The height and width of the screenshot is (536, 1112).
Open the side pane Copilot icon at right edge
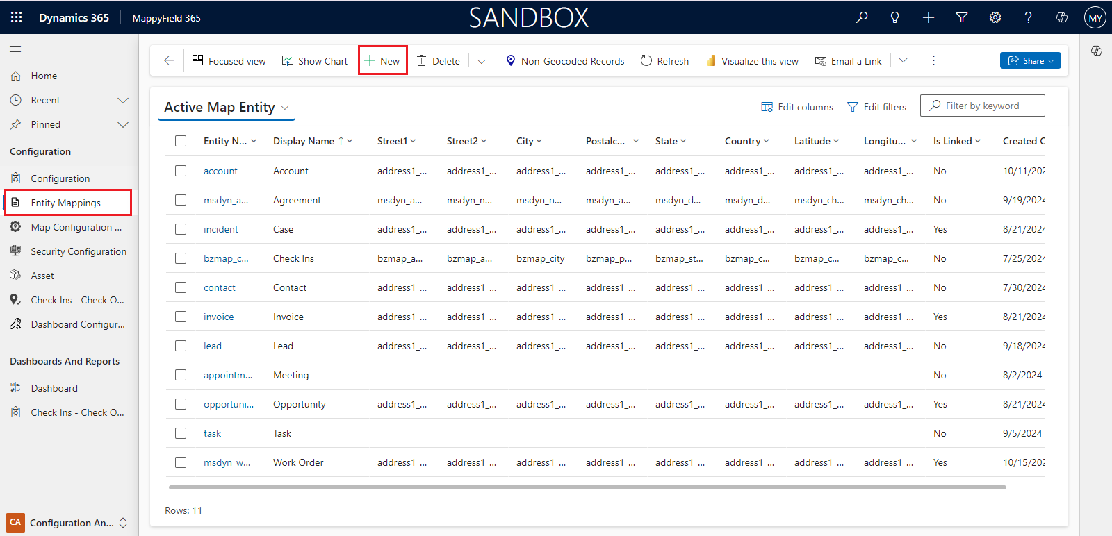(1097, 51)
